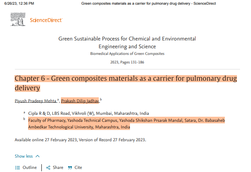The width and height of the screenshot is (251, 172).
Task: Collapse details with Show less chevron
Action: tap(37, 156)
